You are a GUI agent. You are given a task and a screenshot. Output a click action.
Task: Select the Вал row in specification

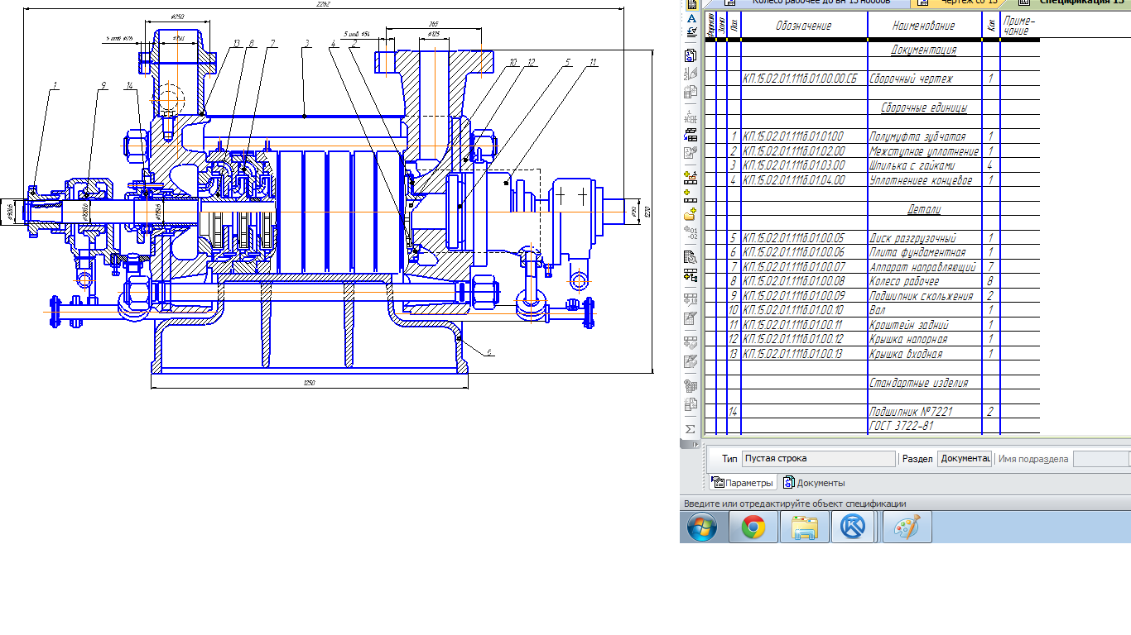pyautogui.click(x=870, y=310)
